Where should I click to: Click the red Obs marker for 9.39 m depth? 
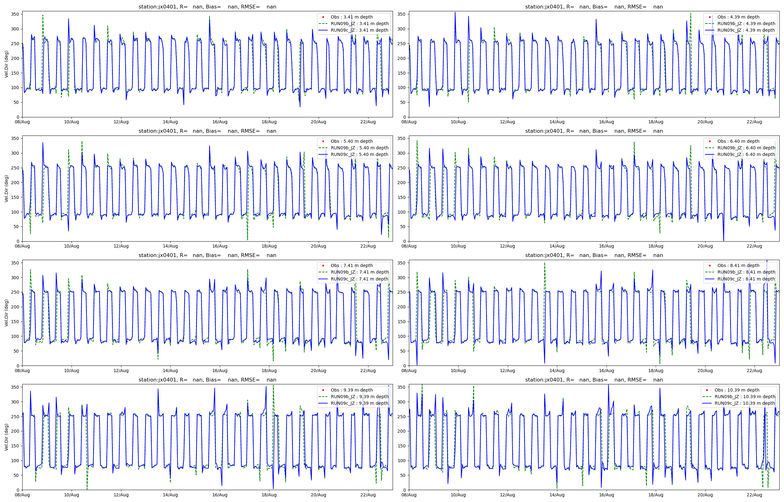coord(323,390)
